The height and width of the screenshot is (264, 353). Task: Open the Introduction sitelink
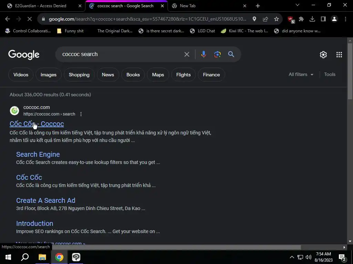35,223
